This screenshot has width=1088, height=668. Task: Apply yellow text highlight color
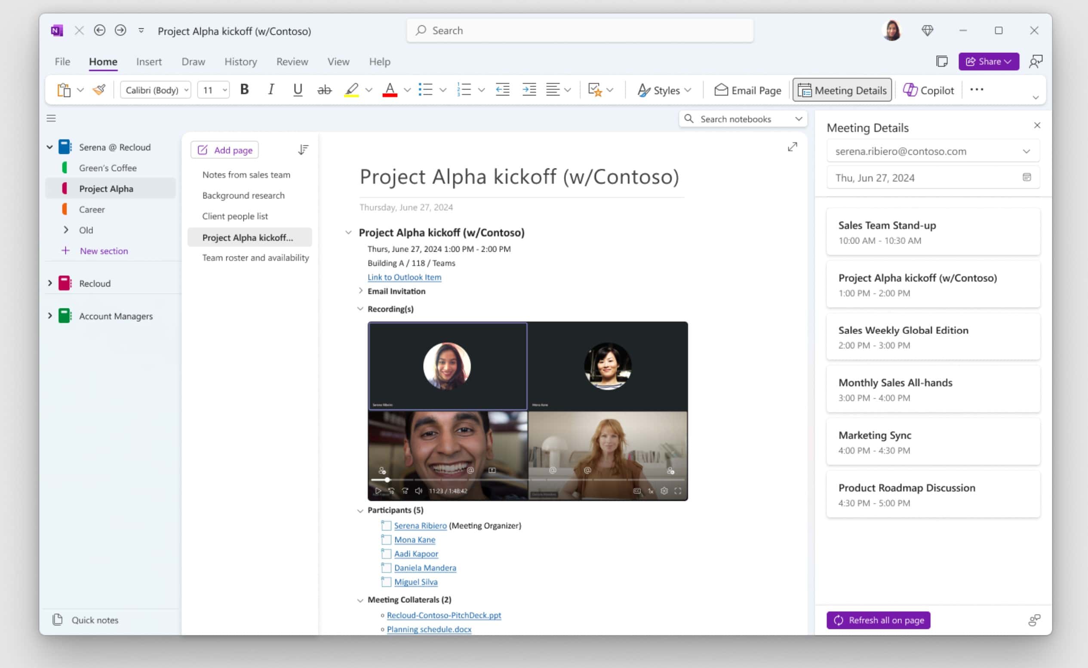[x=352, y=90]
